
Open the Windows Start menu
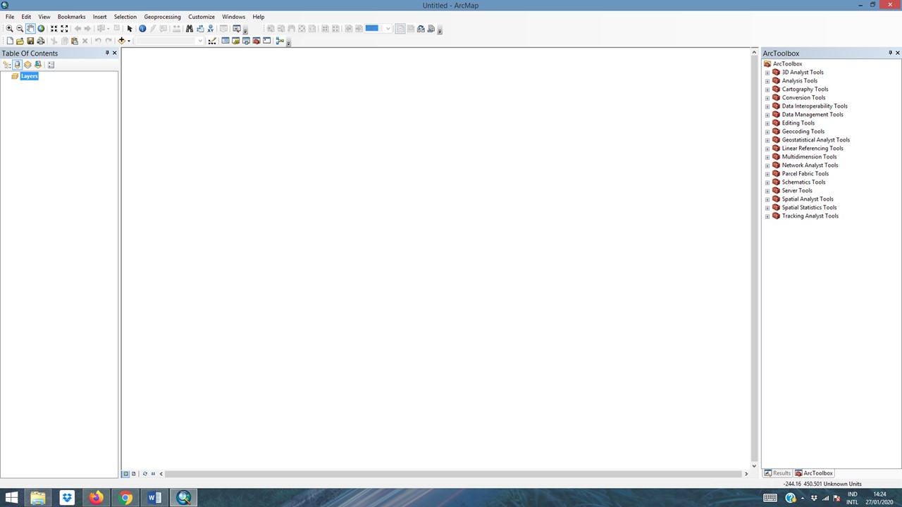pos(11,498)
